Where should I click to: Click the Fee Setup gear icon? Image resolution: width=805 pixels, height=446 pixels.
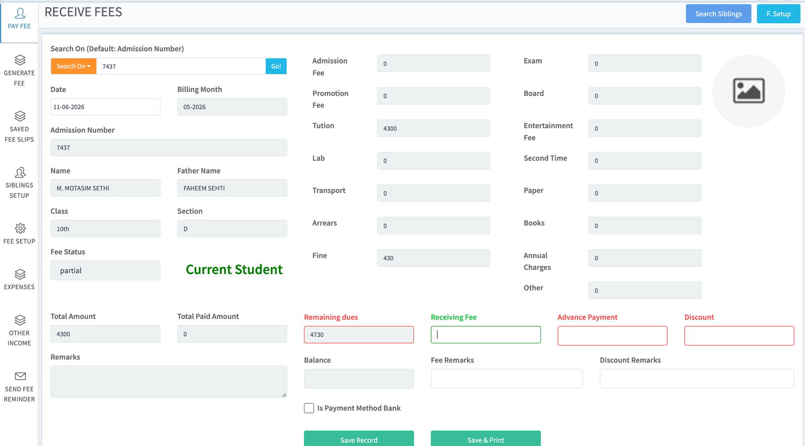[x=20, y=228]
